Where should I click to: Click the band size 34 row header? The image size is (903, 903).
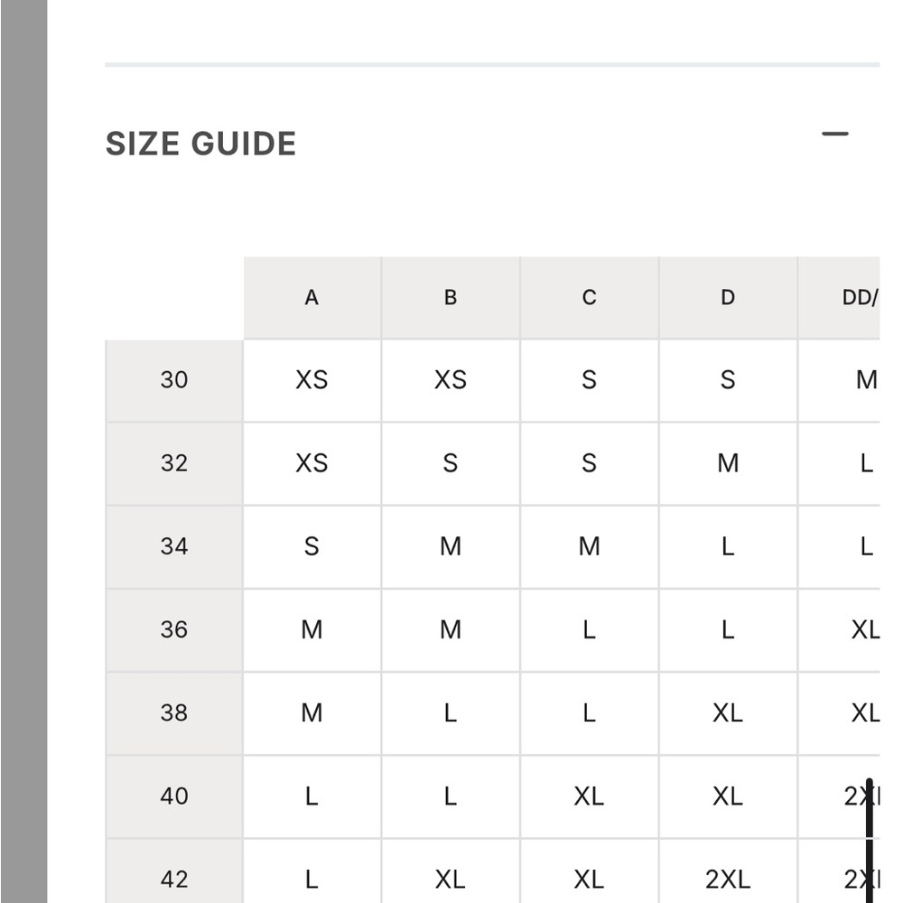174,547
